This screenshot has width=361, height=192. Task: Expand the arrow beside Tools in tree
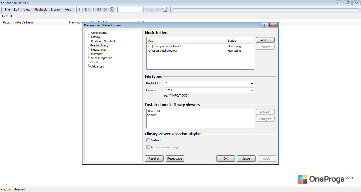coord(89,63)
